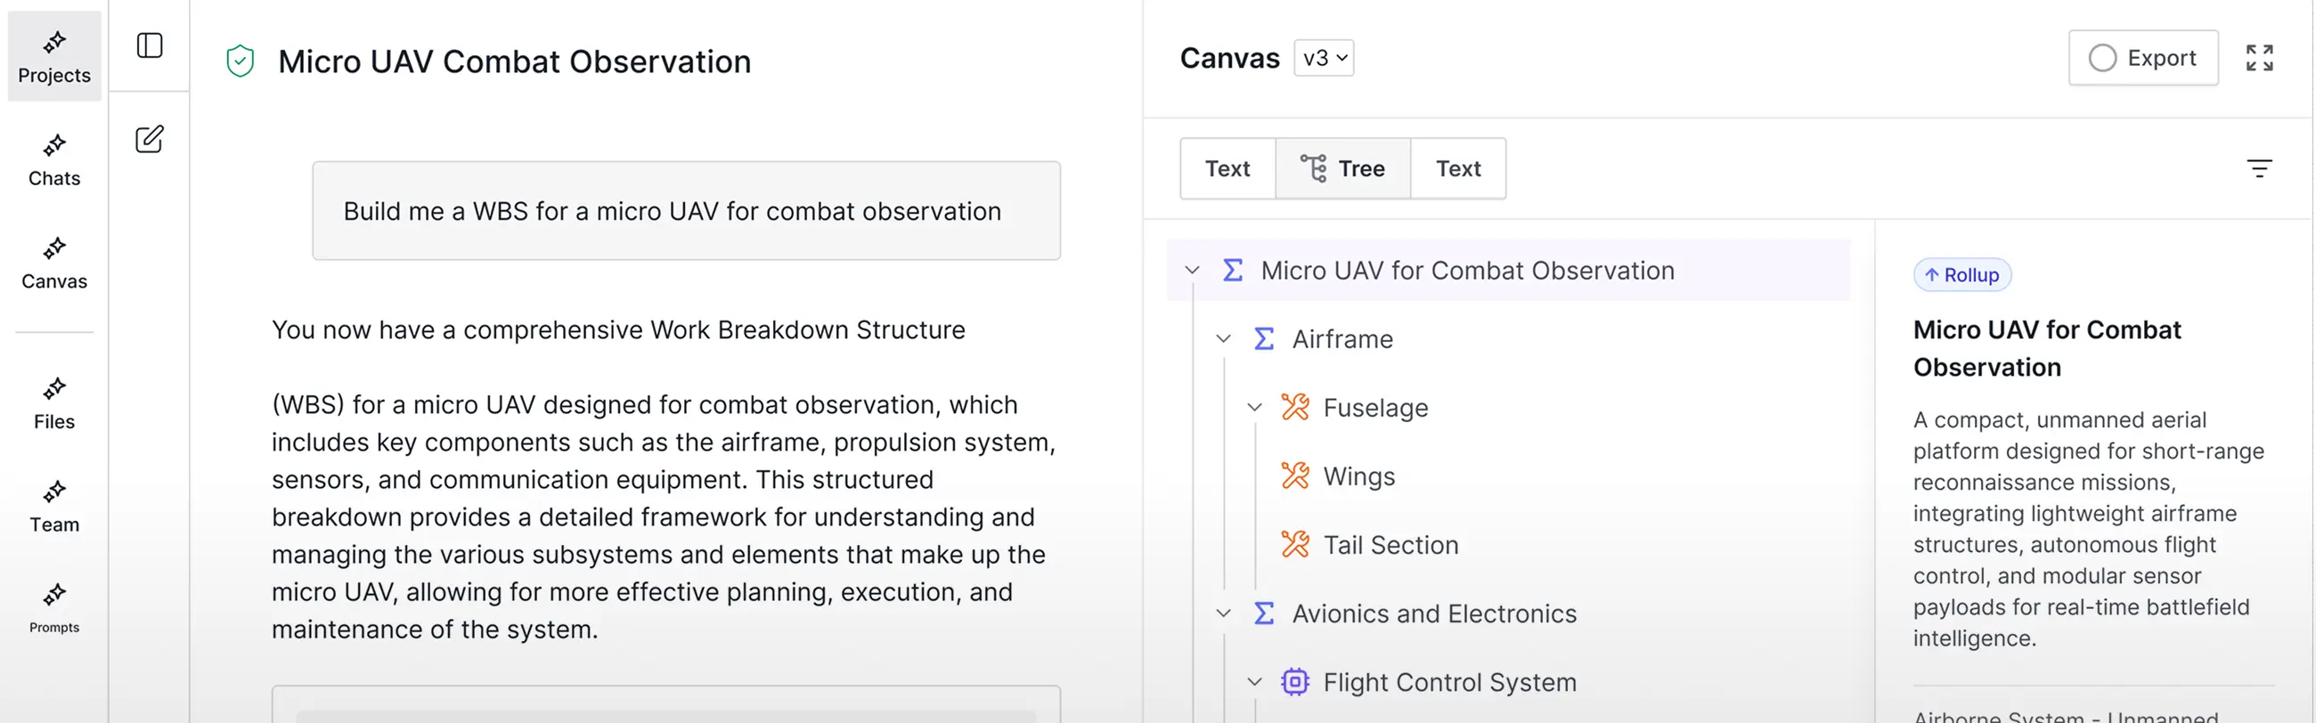Viewport: 2316px width, 723px height.
Task: Click the new chat compose icon
Action: (x=150, y=139)
